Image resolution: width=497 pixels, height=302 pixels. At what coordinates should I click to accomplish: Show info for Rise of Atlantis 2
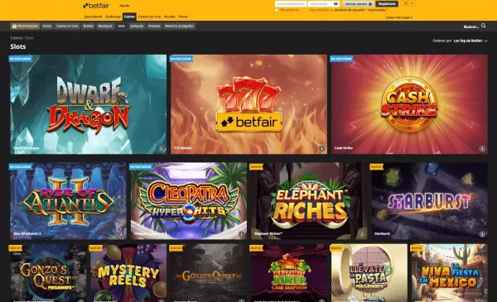[x=121, y=234]
